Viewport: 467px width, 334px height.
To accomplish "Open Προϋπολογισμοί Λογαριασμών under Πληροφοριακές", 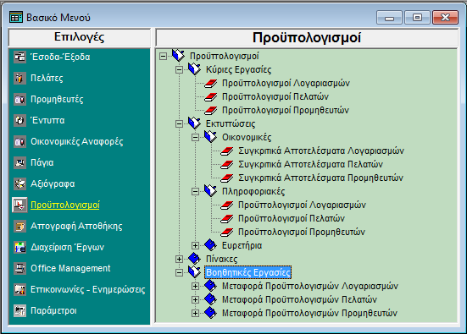I will (x=302, y=205).
